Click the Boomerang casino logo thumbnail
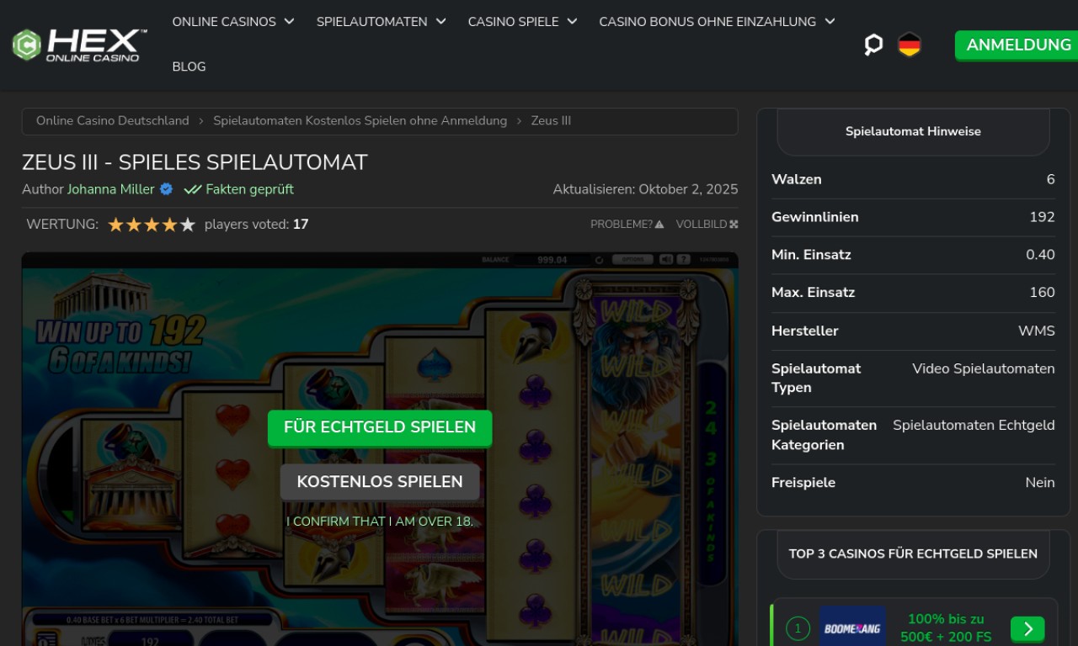The image size is (1078, 646). tap(852, 627)
